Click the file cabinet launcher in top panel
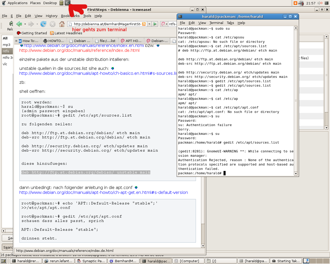The width and height of the screenshot is (330, 264). [61, 3]
